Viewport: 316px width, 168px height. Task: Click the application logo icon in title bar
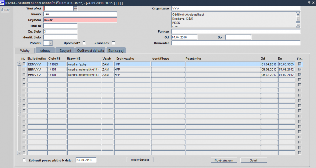click(2, 3)
